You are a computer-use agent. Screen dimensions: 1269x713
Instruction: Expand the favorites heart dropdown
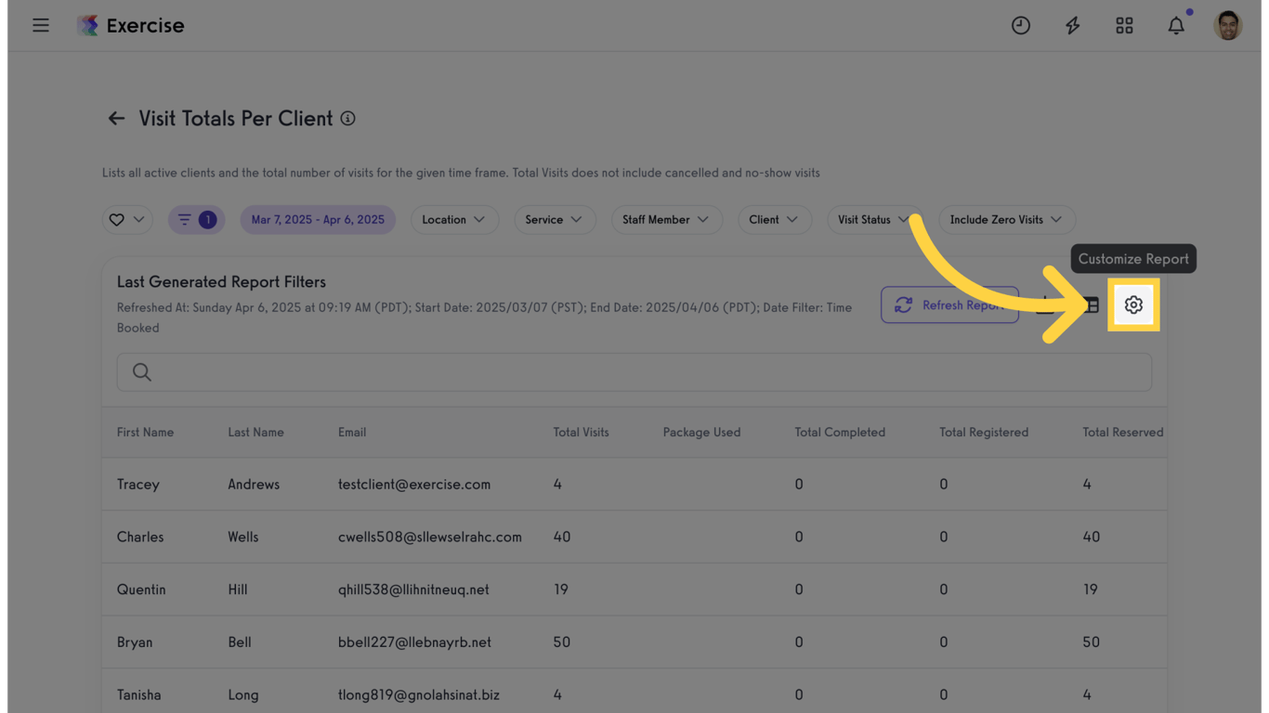[x=126, y=219]
